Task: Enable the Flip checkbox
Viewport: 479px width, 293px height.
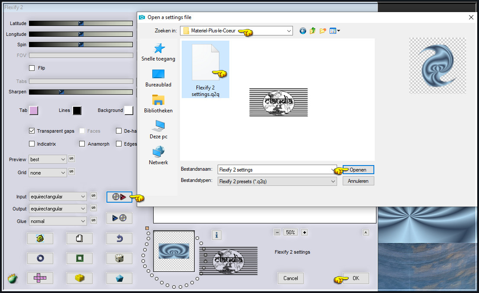Action: pos(32,68)
